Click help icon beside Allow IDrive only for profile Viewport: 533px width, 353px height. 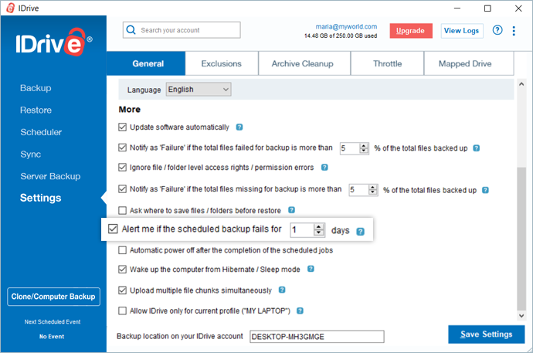pos(300,311)
